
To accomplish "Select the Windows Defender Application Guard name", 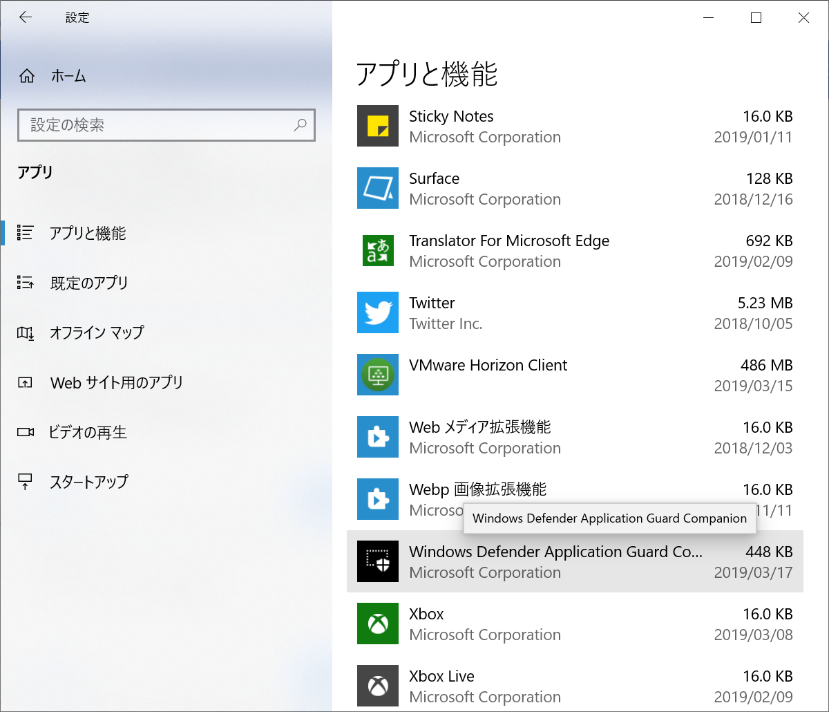I will [x=555, y=552].
